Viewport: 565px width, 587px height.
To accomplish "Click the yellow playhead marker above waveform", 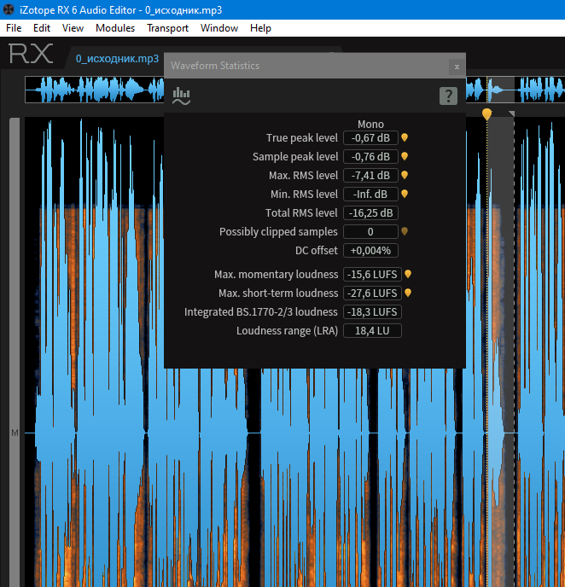I will click(x=486, y=113).
